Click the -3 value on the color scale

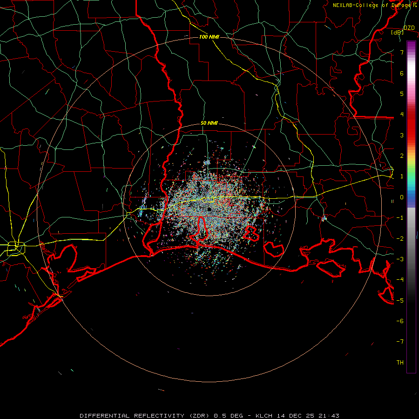pos(400,259)
